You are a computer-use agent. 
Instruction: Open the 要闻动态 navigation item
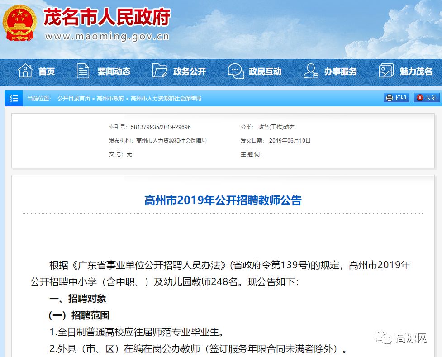[114, 71]
